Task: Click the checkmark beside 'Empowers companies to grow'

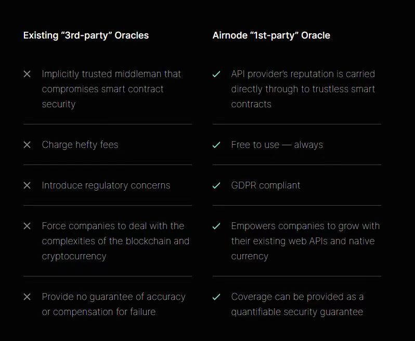Action: 216,226
